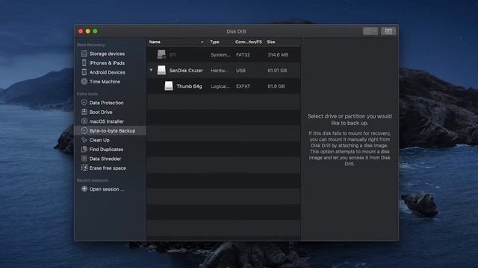
Task: Click the 61.91 GB size value
Action: (x=277, y=71)
